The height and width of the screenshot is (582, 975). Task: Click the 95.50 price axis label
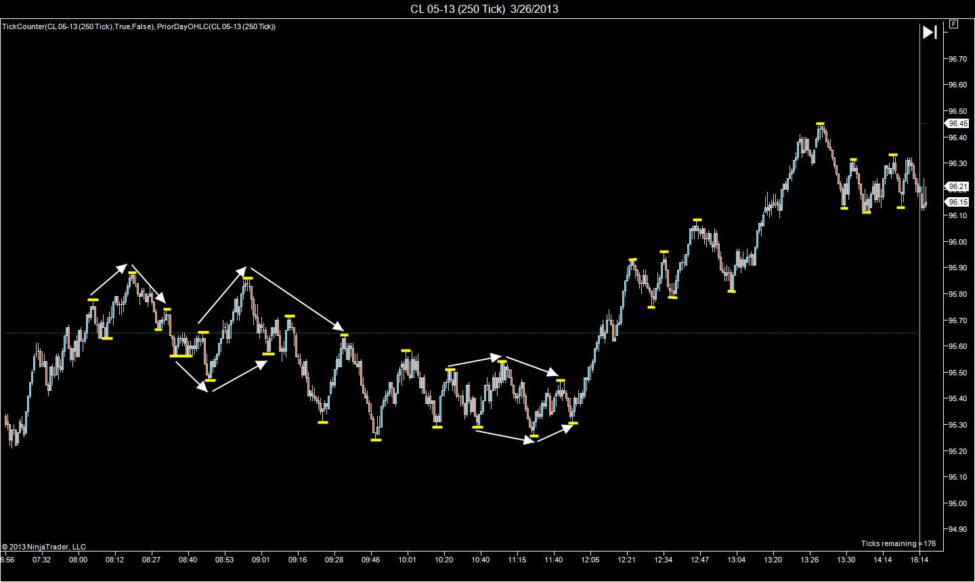click(957, 373)
